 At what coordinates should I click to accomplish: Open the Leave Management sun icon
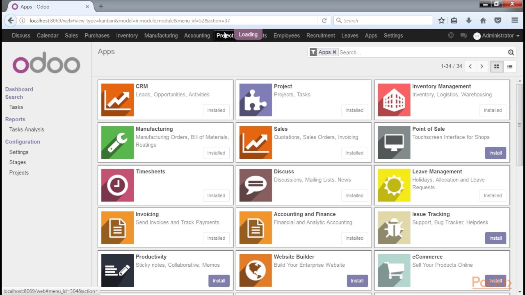(x=394, y=185)
